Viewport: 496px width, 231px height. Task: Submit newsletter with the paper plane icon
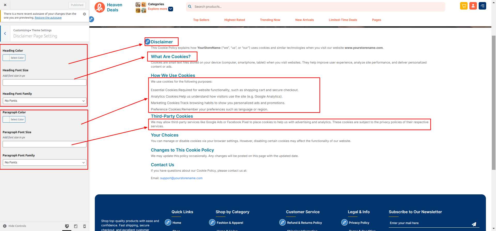[474, 224]
